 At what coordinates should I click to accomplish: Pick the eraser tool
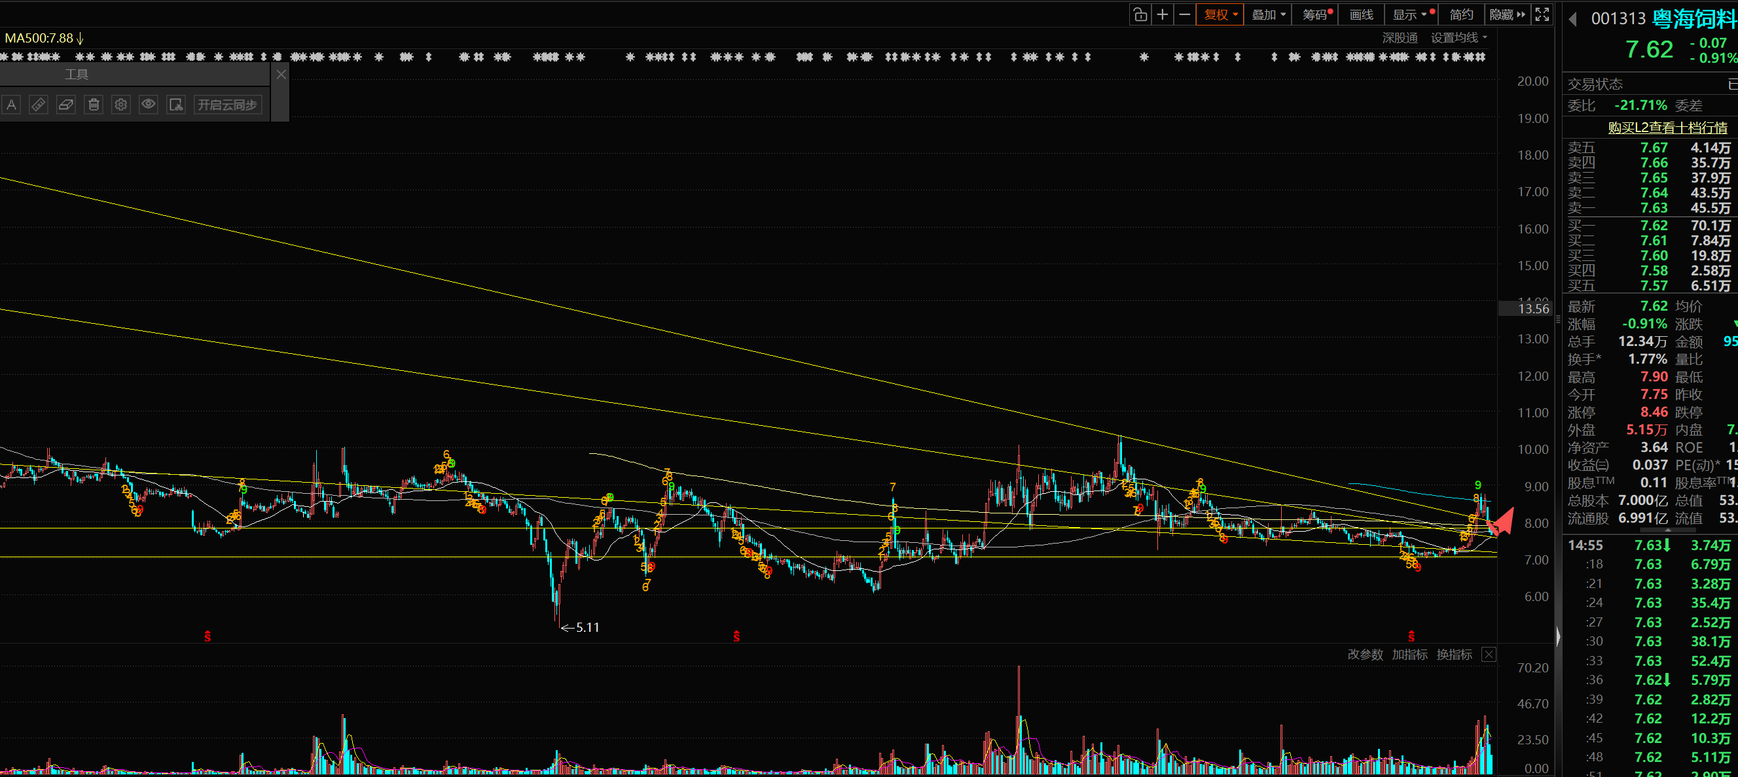point(66,105)
